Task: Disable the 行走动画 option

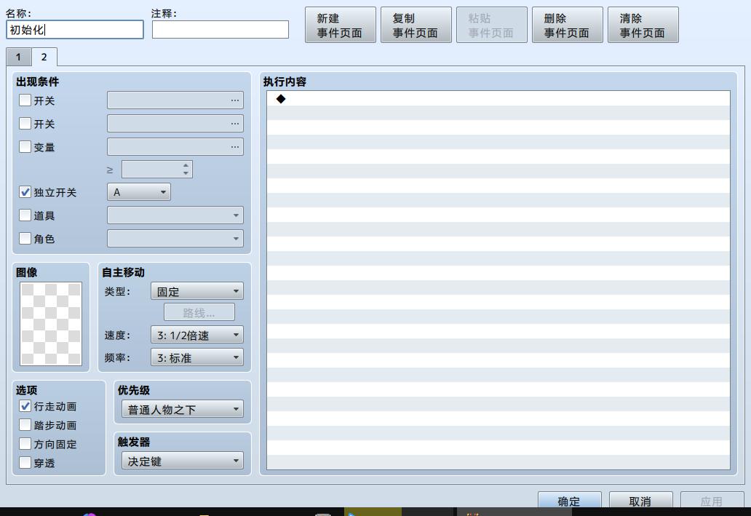Action: 25,406
